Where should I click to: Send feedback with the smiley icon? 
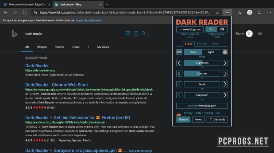click(260, 12)
